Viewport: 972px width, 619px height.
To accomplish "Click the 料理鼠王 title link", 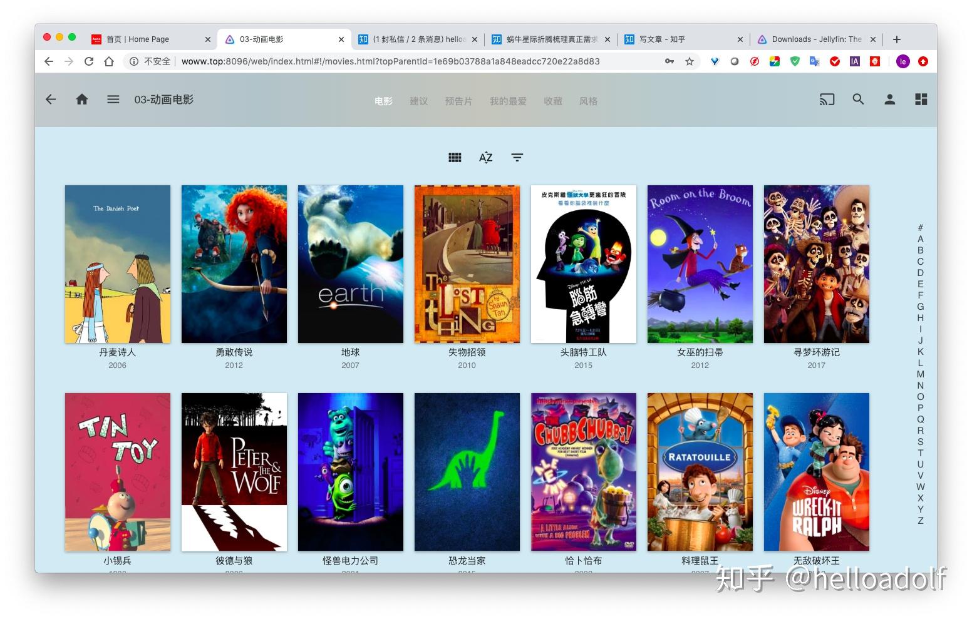I will pyautogui.click(x=700, y=561).
